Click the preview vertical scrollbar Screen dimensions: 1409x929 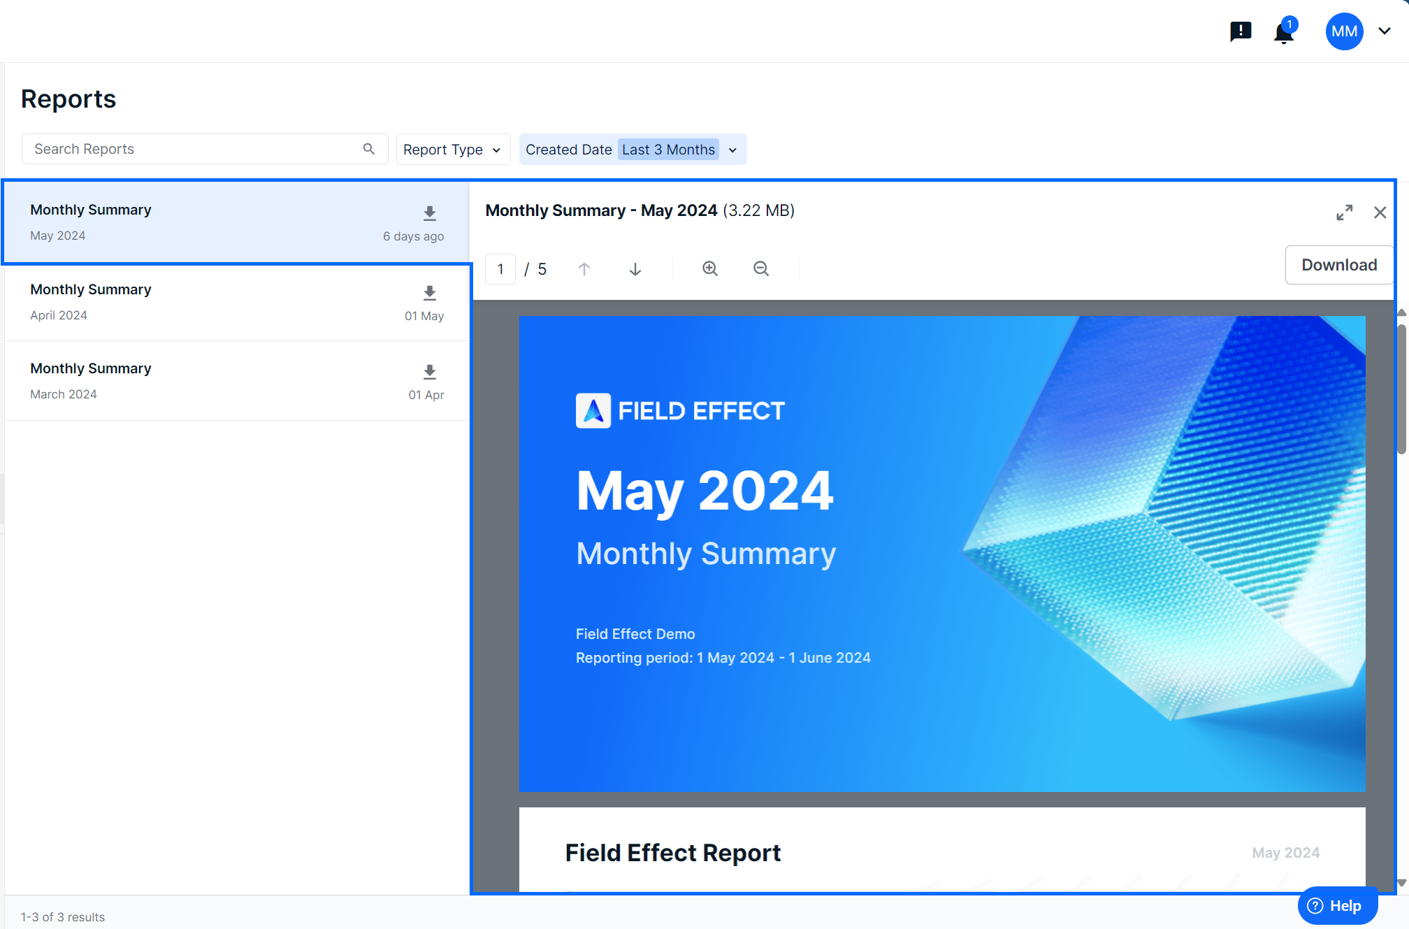(x=1401, y=389)
